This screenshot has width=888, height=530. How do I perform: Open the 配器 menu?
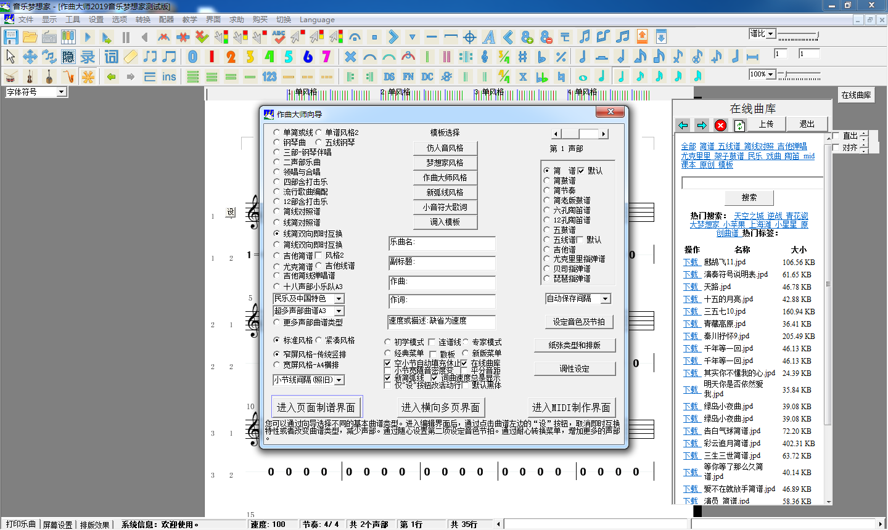[166, 20]
